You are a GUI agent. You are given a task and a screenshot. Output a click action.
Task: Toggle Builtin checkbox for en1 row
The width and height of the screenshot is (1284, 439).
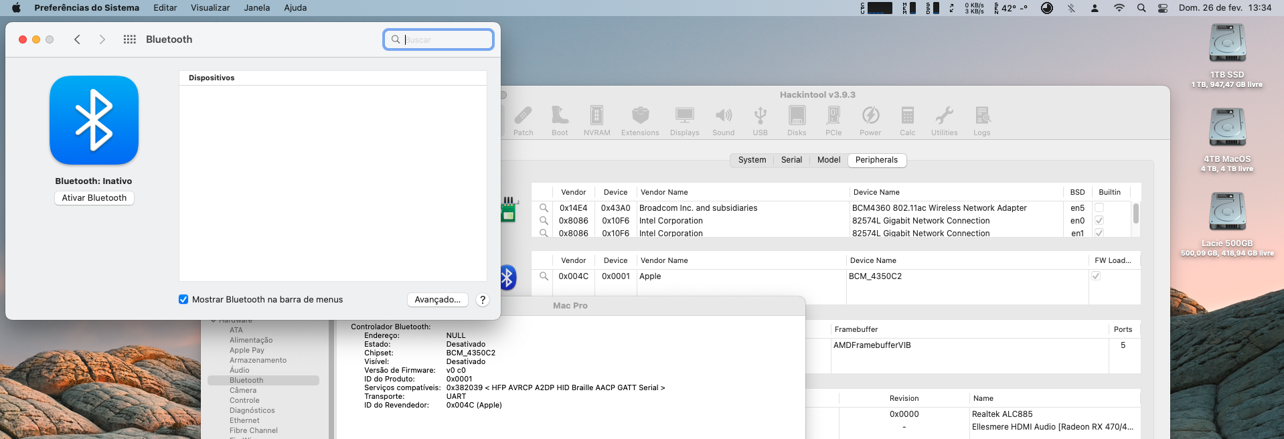click(1099, 233)
